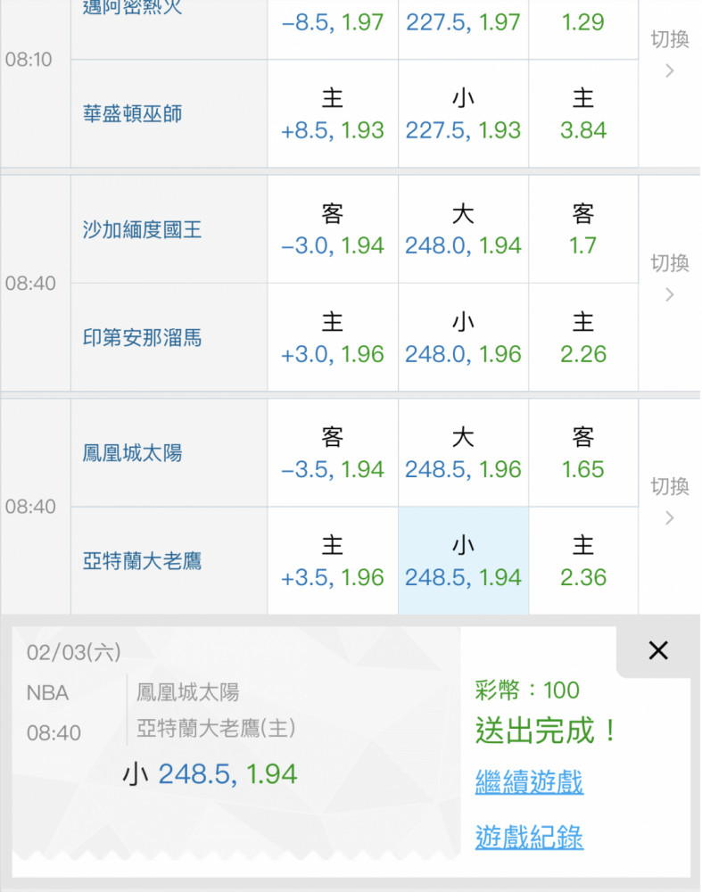Open 亞特蘭大老鷹 team name in table
The image size is (702, 892).
(142, 561)
